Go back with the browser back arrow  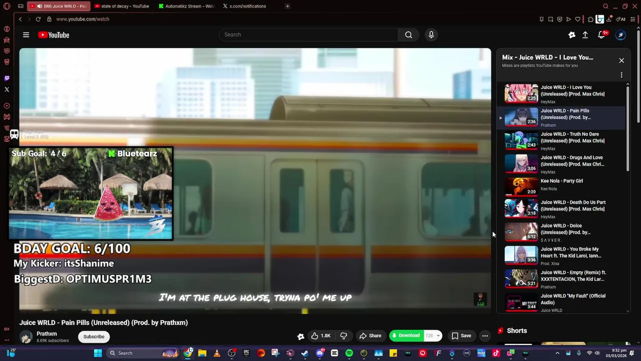[20, 19]
